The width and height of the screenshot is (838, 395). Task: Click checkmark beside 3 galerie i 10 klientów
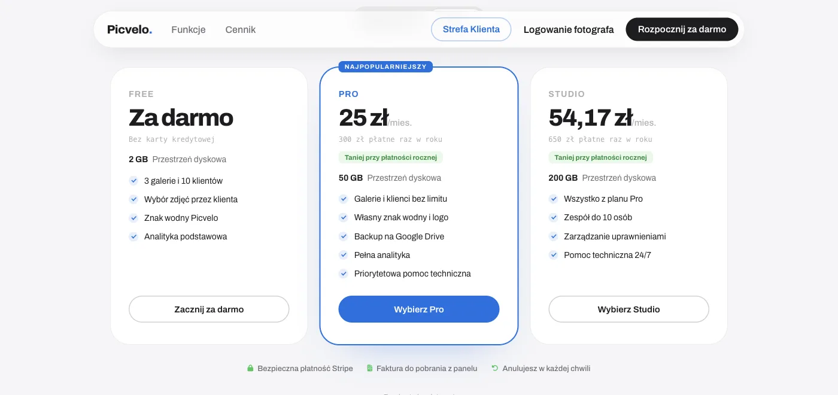(133, 181)
